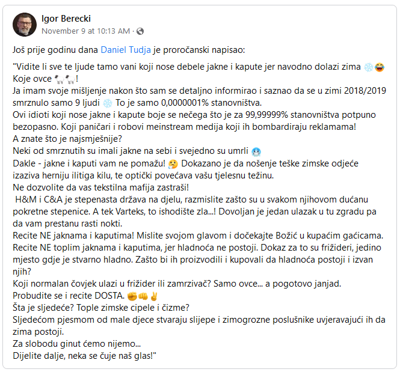Click the snowflake emoji after "zima"
This screenshot has width=400, height=372.
click(368, 68)
